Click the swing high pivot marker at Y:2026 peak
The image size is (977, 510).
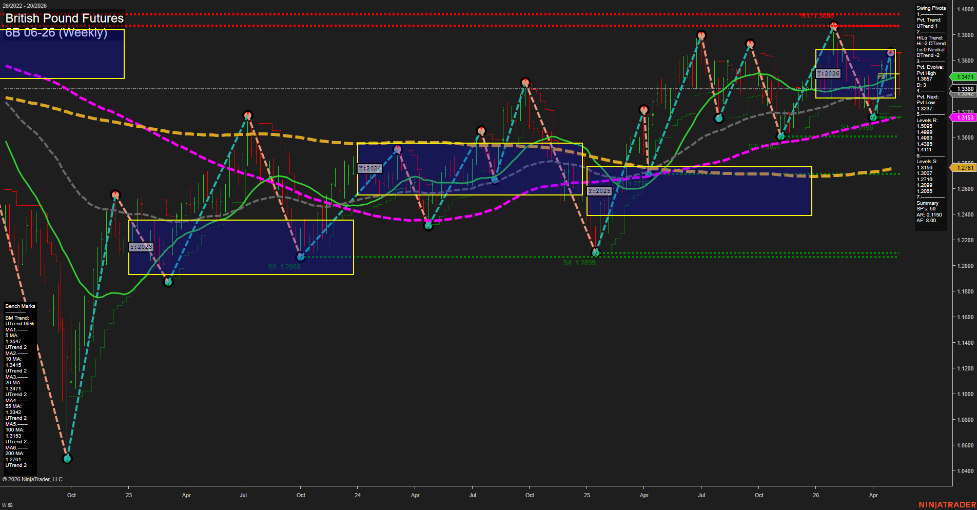834,26
